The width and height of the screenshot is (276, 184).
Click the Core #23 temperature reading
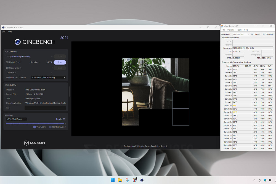[x=242, y=148]
